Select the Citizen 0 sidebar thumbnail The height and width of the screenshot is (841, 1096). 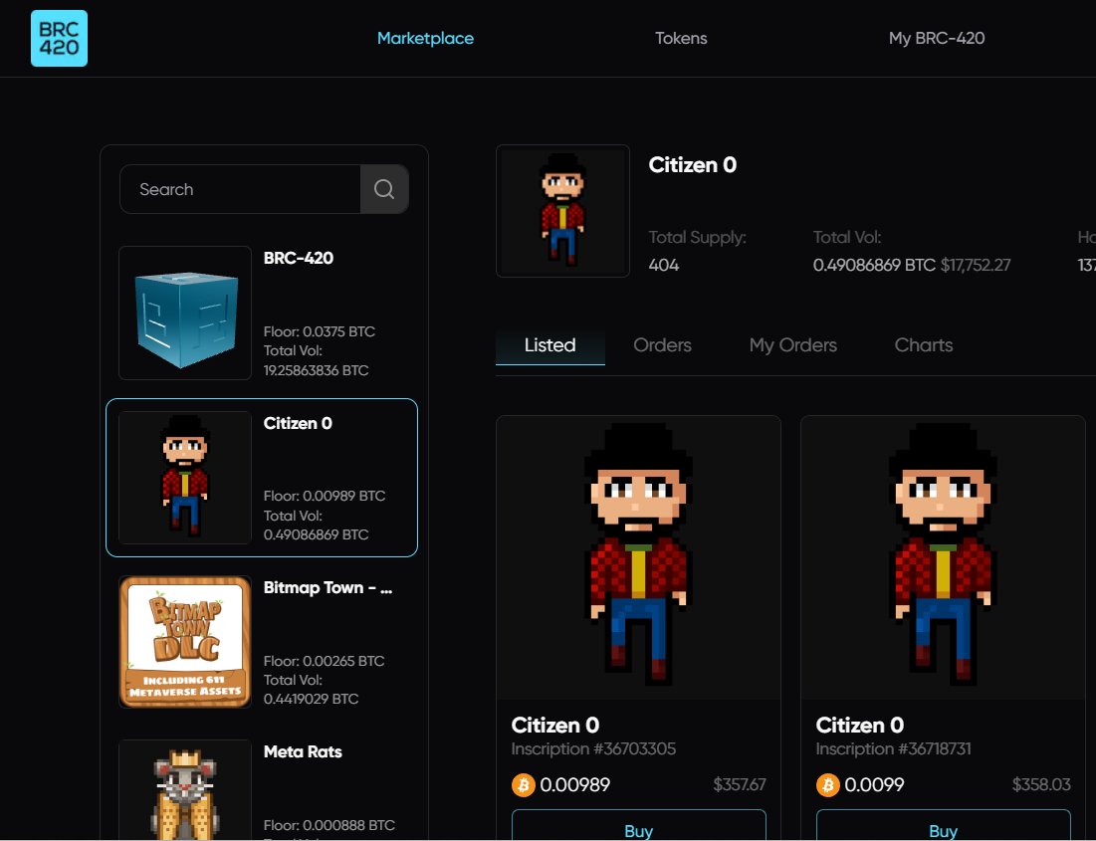(x=185, y=478)
